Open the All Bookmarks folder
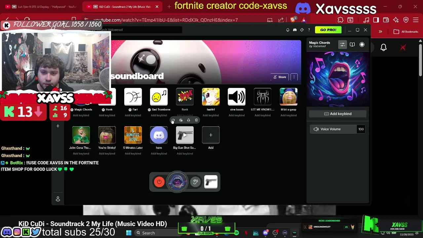 (x=406, y=32)
